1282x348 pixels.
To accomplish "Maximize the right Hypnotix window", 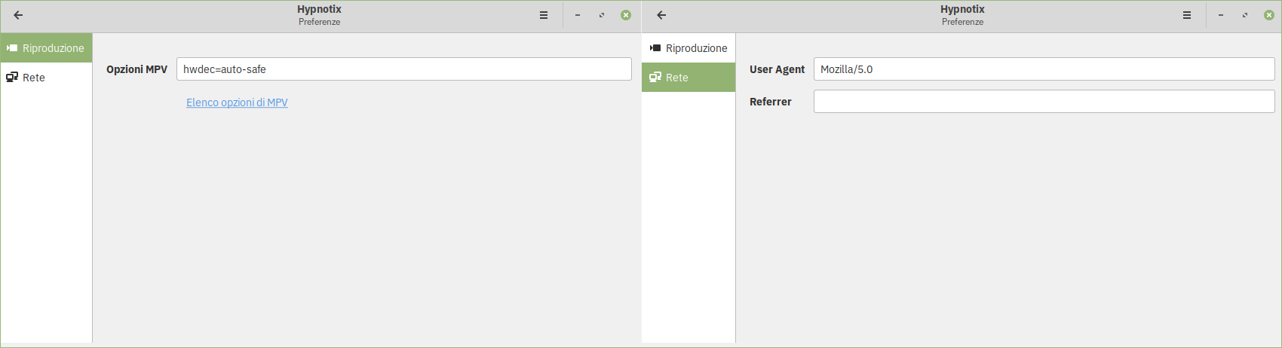I will click(x=1245, y=15).
